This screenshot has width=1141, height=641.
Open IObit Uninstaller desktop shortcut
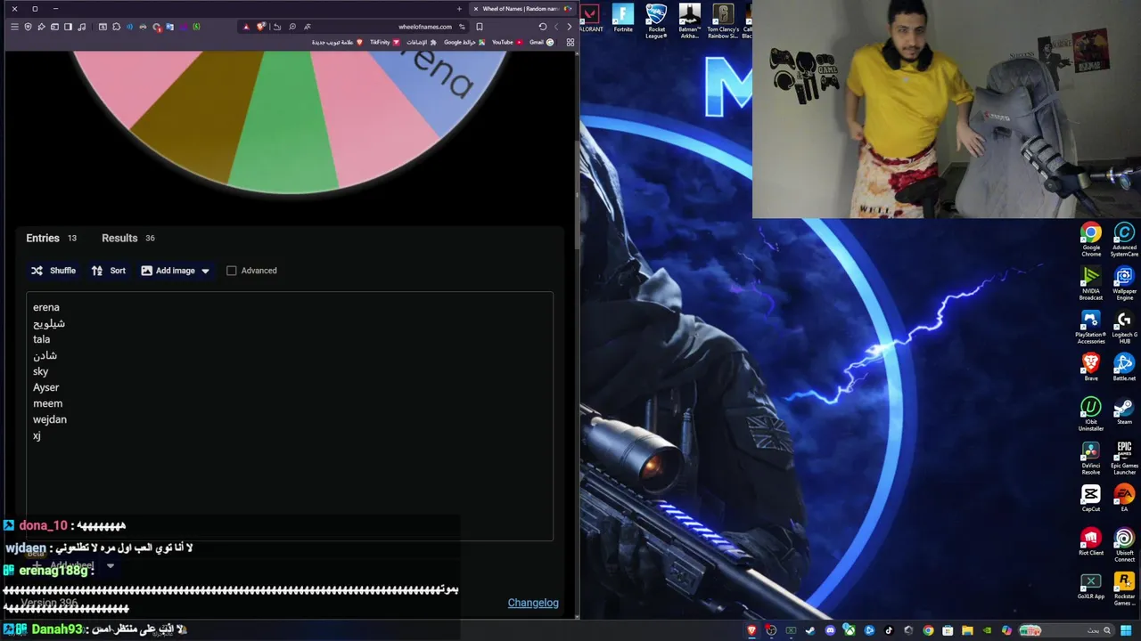pyautogui.click(x=1091, y=414)
